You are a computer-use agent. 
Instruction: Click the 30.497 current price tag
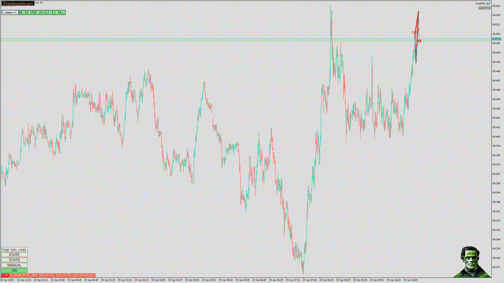tap(496, 39)
